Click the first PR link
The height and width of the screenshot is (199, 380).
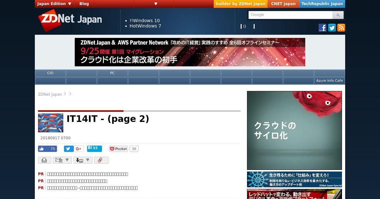click(87, 174)
